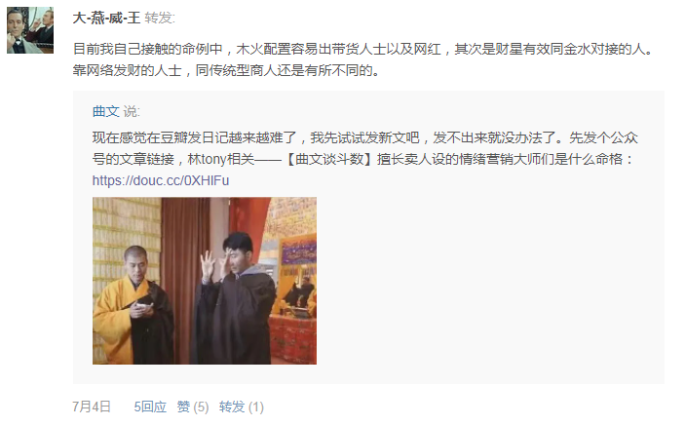Select post line starting with 靠网络发财的人士
This screenshot has height=426, width=685.
(226, 70)
